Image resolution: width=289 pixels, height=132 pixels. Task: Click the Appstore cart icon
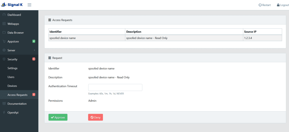click(x=4, y=41)
